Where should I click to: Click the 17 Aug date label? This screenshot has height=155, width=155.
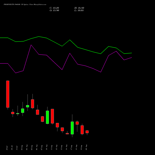[x=71, y=148]
